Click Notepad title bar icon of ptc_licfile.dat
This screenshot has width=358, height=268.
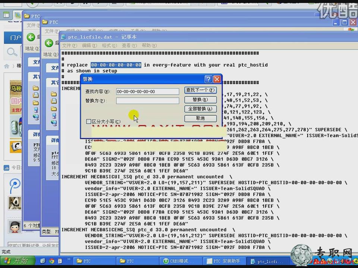coord(64,37)
